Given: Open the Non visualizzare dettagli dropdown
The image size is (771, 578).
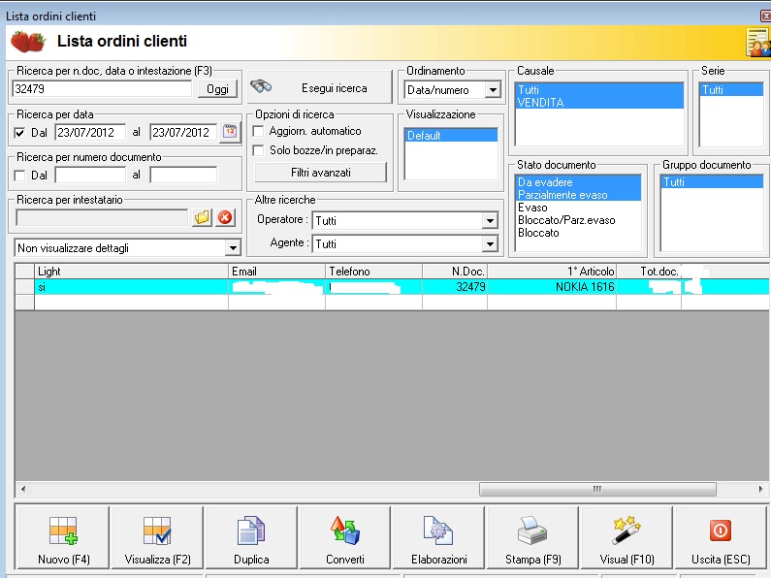Looking at the screenshot, I should [x=233, y=248].
